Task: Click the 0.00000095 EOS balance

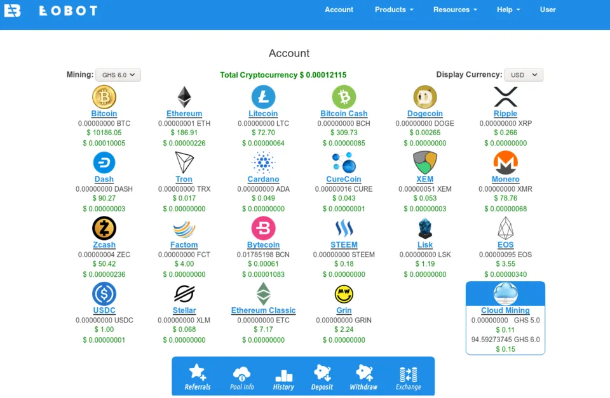Action: pos(505,255)
